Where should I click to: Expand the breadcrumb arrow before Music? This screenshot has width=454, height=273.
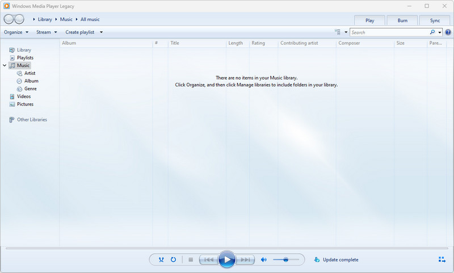coord(56,19)
